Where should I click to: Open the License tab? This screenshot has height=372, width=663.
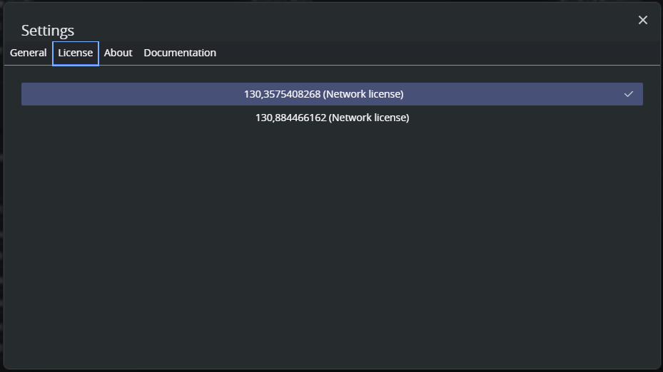[x=76, y=53]
